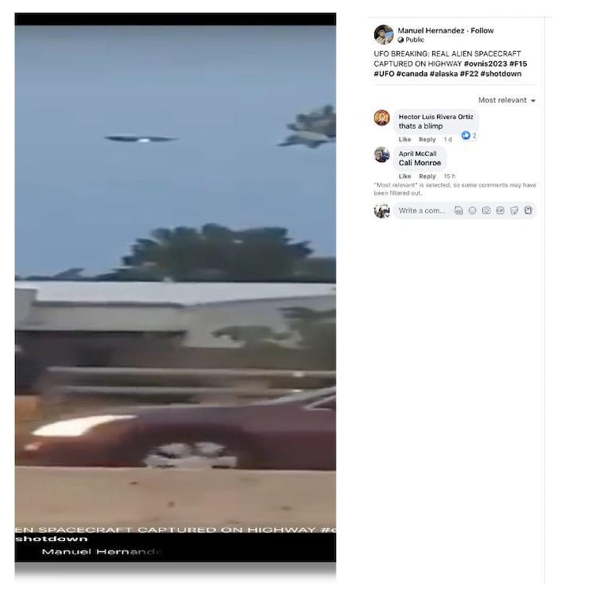Open Hector Luis Rivera Ortiz's profile
Image resolution: width=596 pixels, height=596 pixels.
pos(435,117)
